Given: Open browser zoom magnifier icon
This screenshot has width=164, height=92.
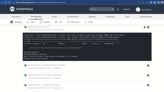Looking at the screenshot, I should click(139, 2).
